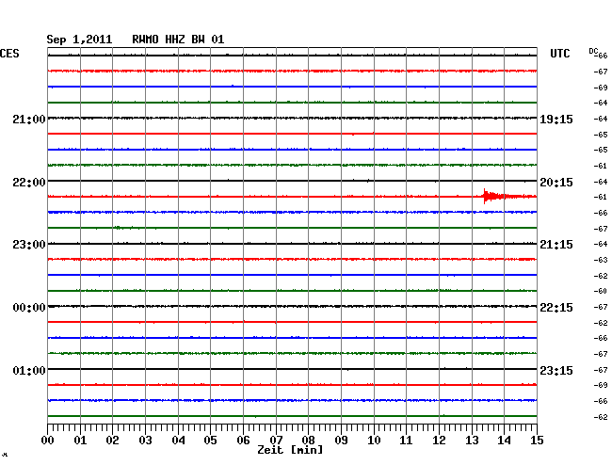This screenshot has width=612, height=465.
Task: Click the 21:15 UTC time label
Action: click(x=556, y=245)
